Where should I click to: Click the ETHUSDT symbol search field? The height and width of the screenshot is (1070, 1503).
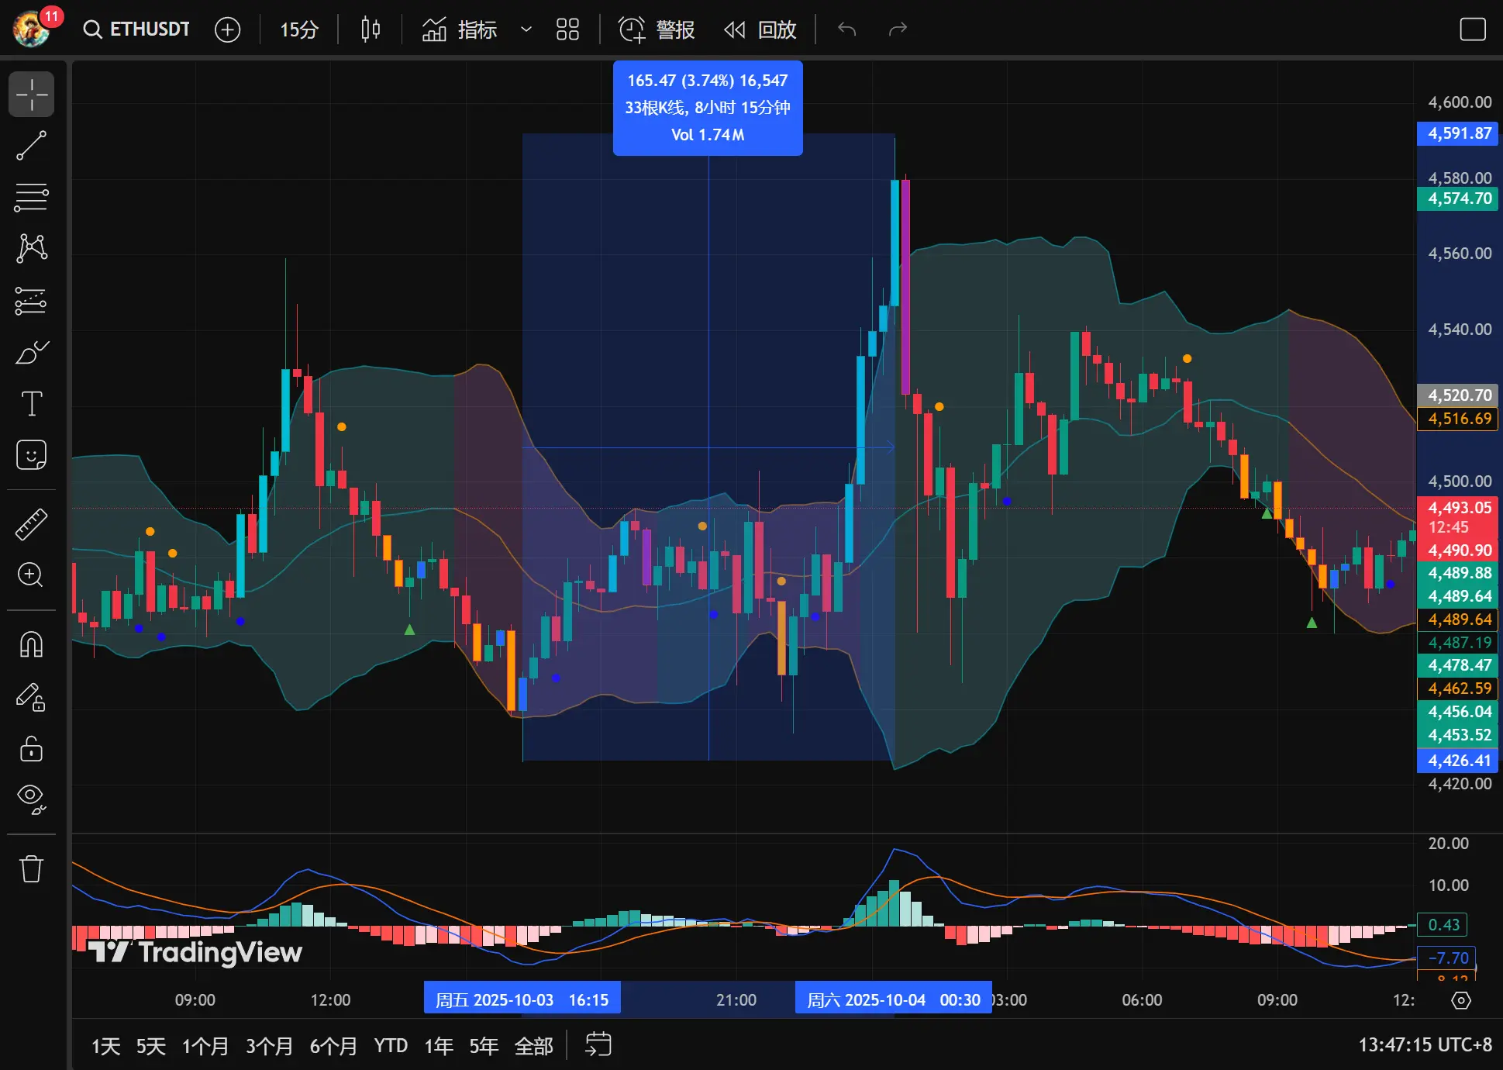coord(137,29)
